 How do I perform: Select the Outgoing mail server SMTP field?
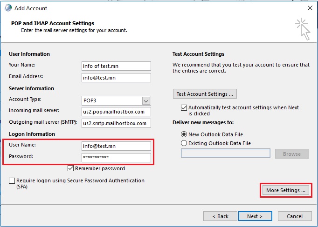tap(116, 123)
